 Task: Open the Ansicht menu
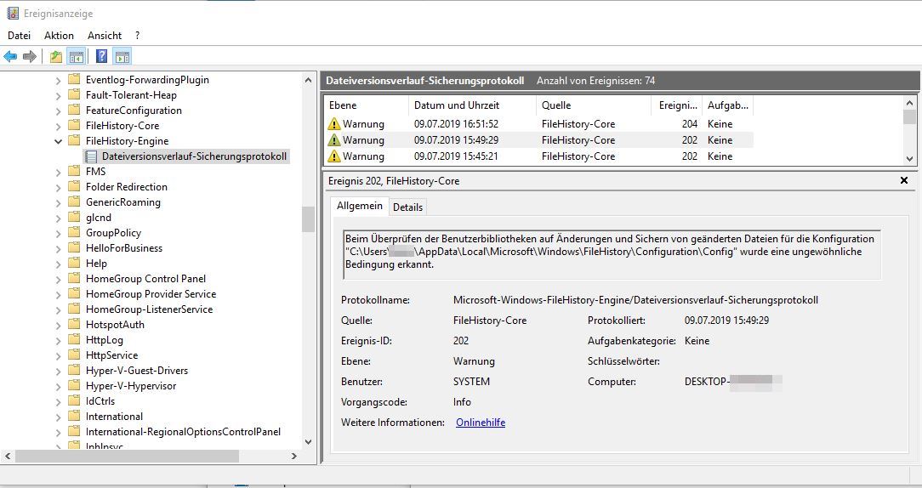click(105, 36)
